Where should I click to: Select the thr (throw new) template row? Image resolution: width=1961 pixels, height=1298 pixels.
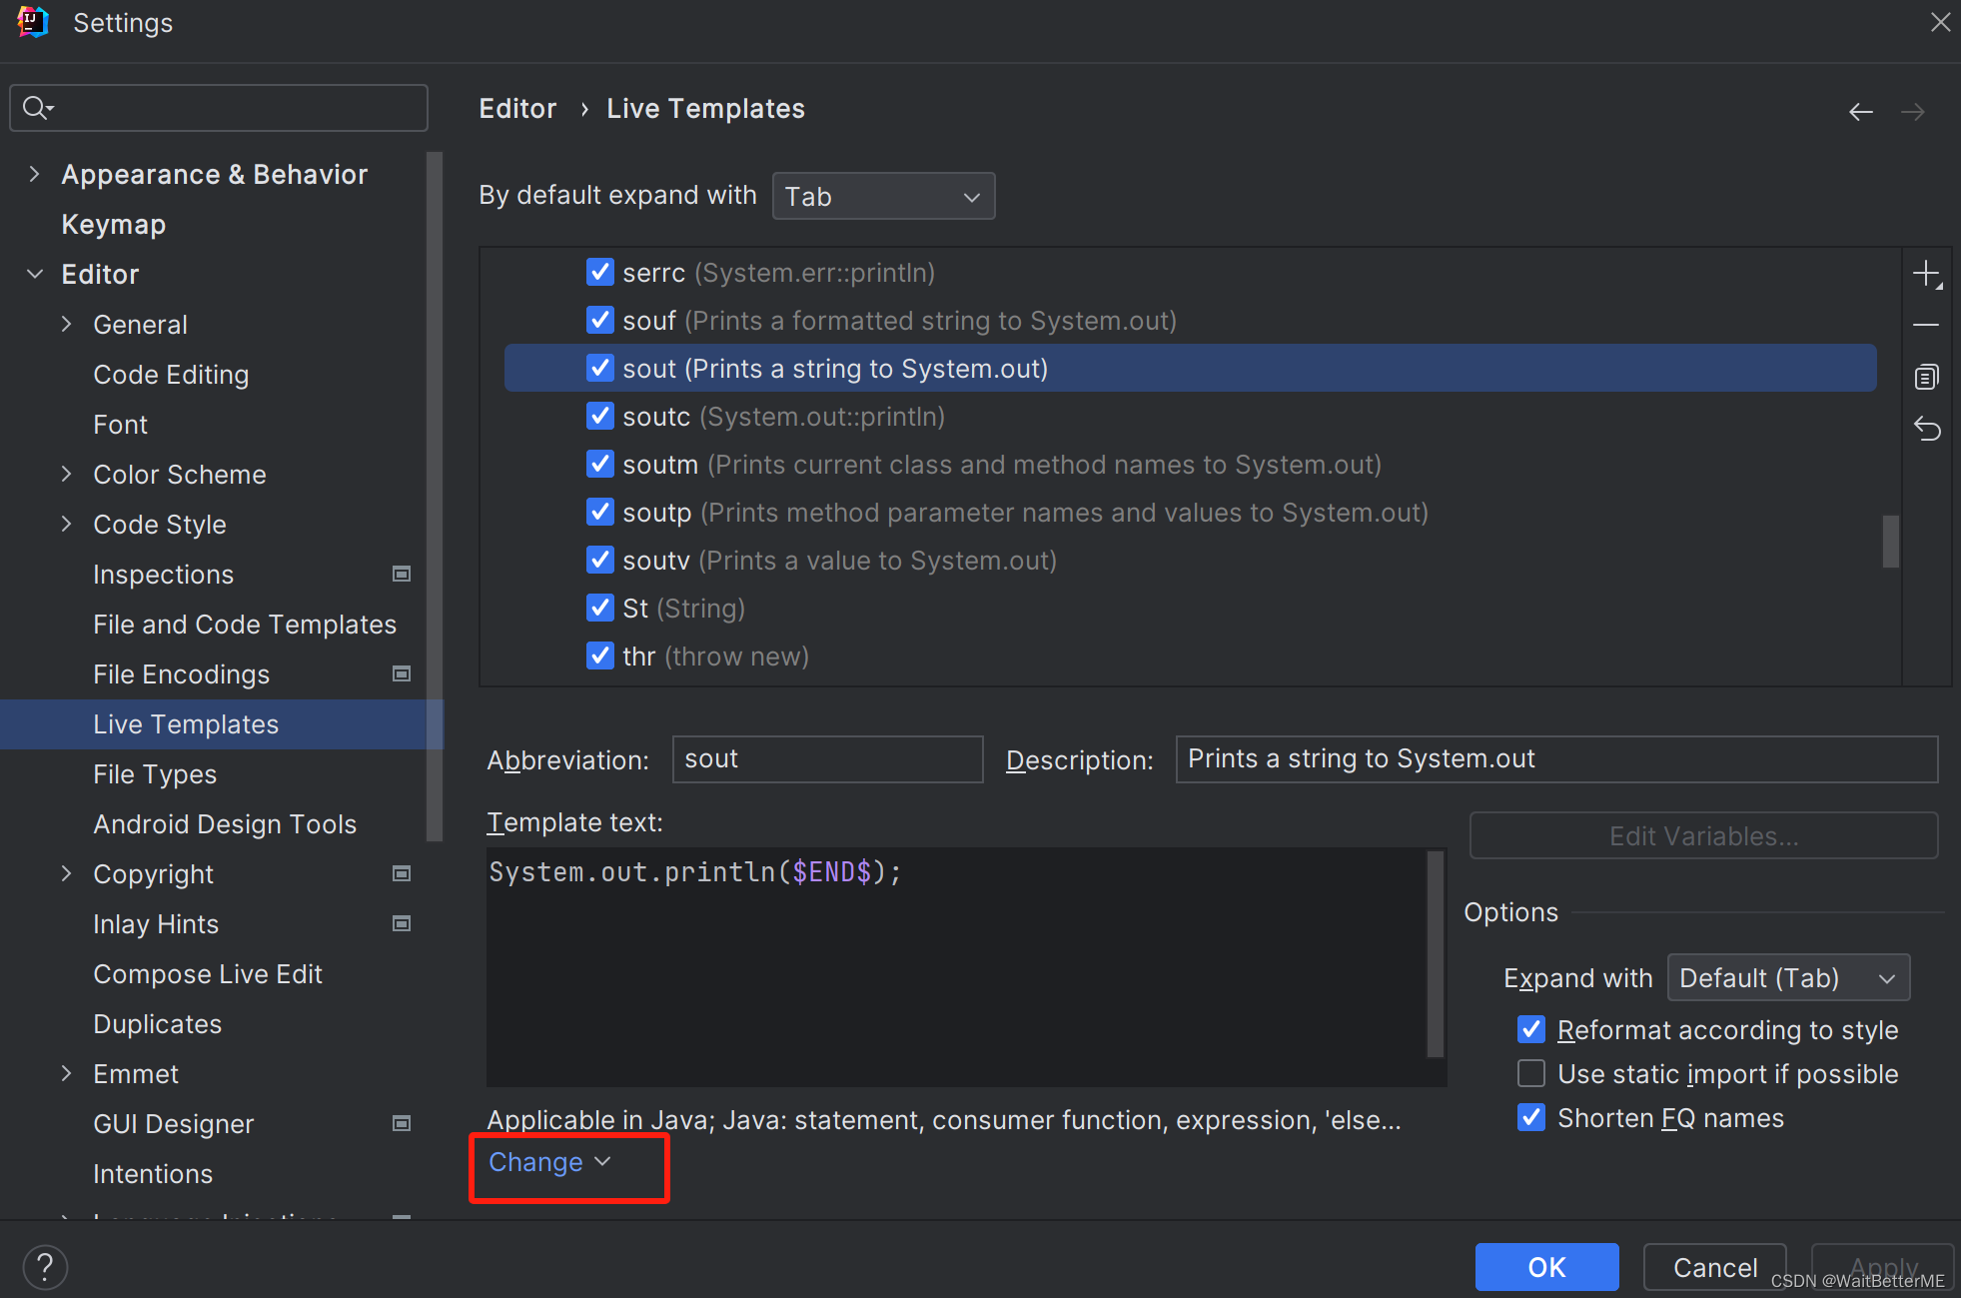click(1190, 655)
